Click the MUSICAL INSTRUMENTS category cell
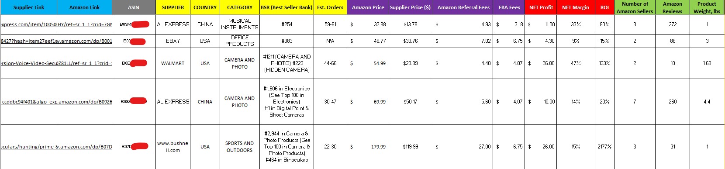This screenshot has width=725, height=169. coord(240,24)
